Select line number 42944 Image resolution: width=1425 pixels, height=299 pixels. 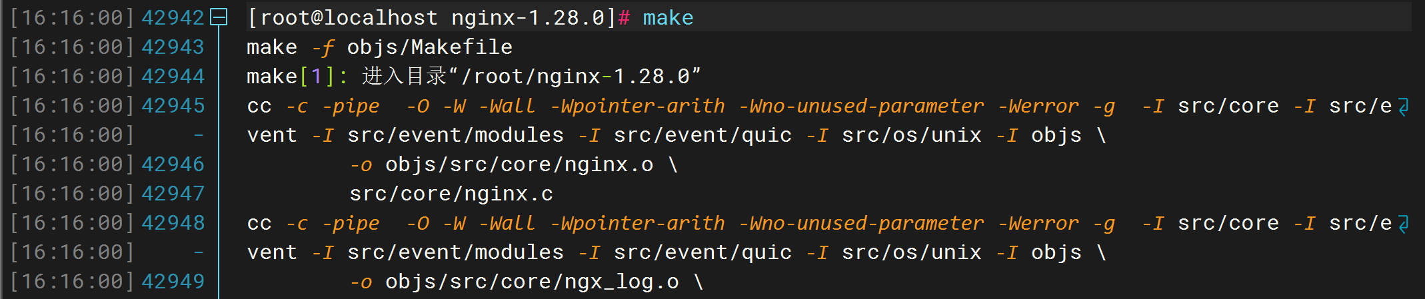(x=173, y=77)
